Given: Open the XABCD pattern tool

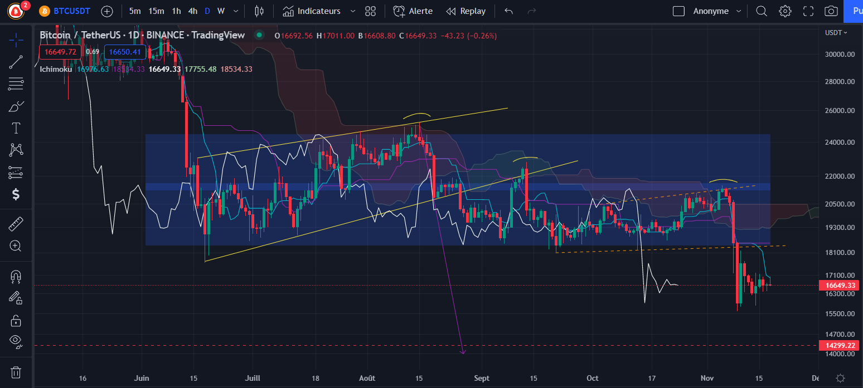Looking at the screenshot, I should [16, 150].
